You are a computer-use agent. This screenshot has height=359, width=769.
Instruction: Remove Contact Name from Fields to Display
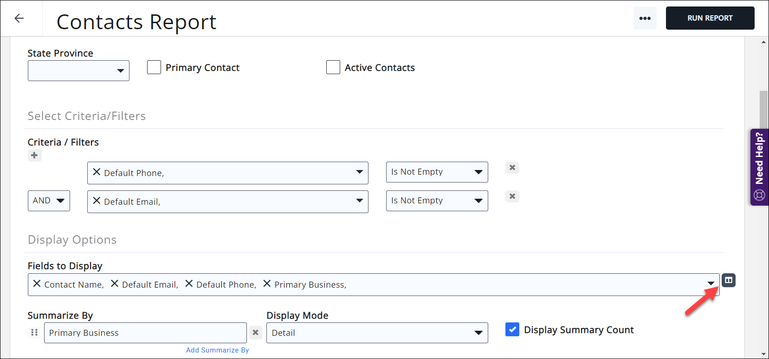click(x=37, y=283)
